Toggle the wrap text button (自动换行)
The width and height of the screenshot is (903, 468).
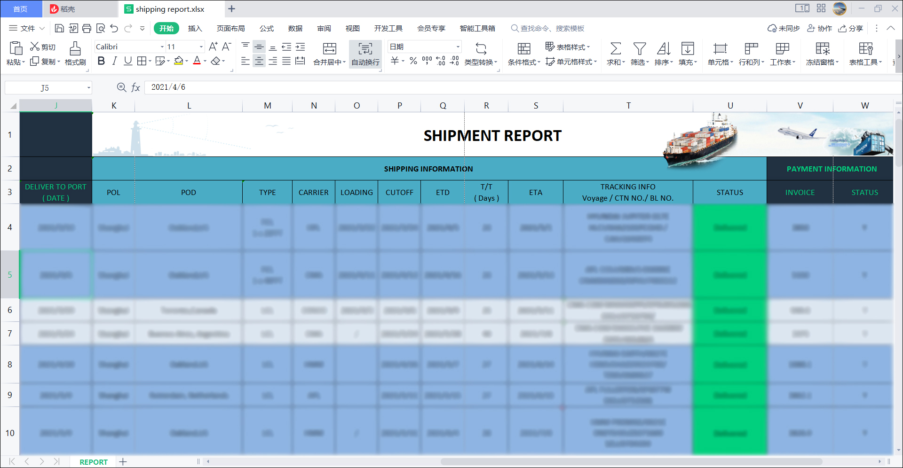pos(365,54)
